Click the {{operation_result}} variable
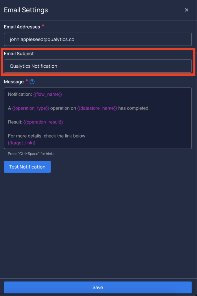 click(x=43, y=122)
